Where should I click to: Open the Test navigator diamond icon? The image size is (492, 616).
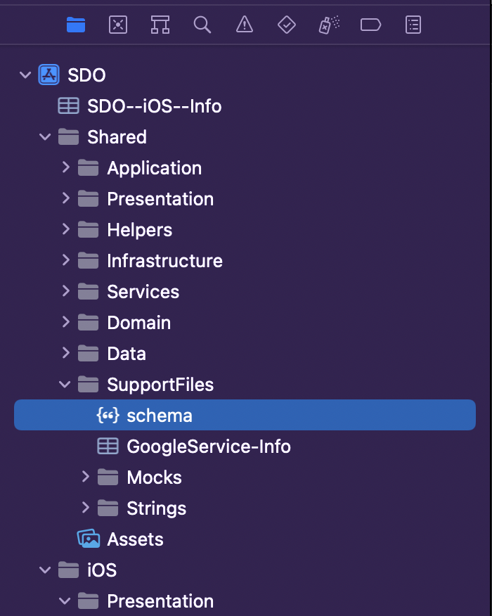click(287, 25)
